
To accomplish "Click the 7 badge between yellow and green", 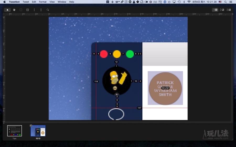I will tap(123, 54).
